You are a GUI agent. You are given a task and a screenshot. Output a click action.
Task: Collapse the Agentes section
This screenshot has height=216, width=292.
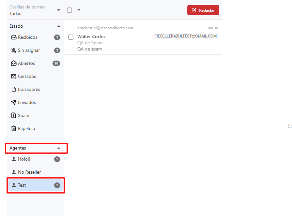point(59,148)
